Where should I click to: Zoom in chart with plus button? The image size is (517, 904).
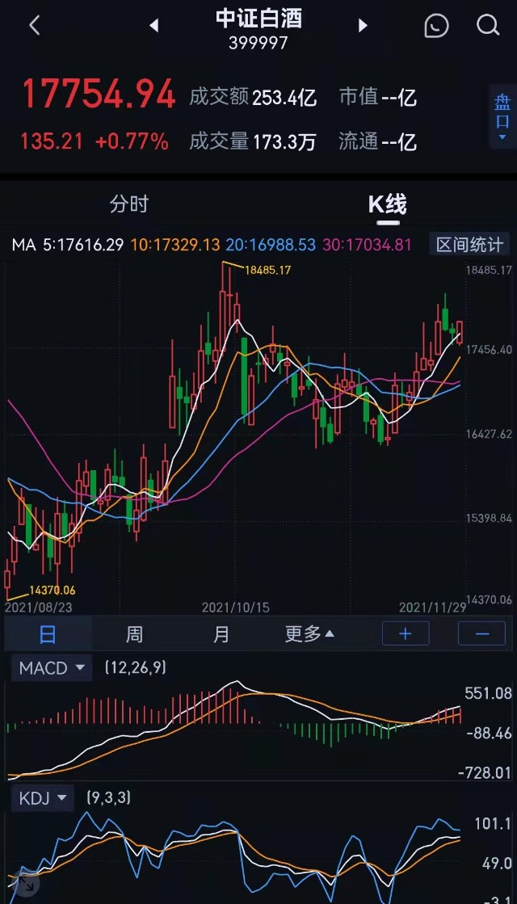click(x=406, y=633)
